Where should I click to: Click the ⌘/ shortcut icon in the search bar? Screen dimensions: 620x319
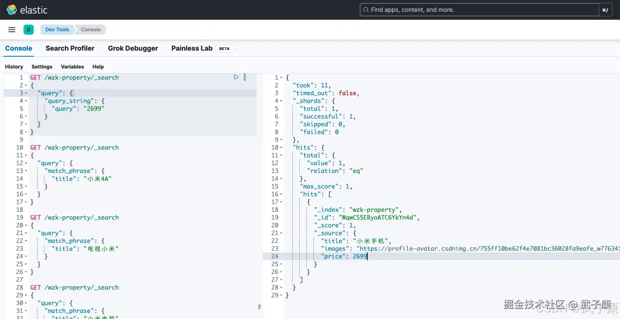pos(605,9)
